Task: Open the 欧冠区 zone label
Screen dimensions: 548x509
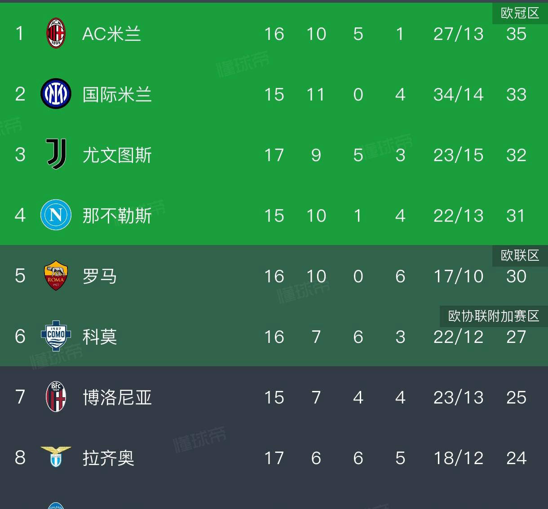Action: (x=518, y=13)
